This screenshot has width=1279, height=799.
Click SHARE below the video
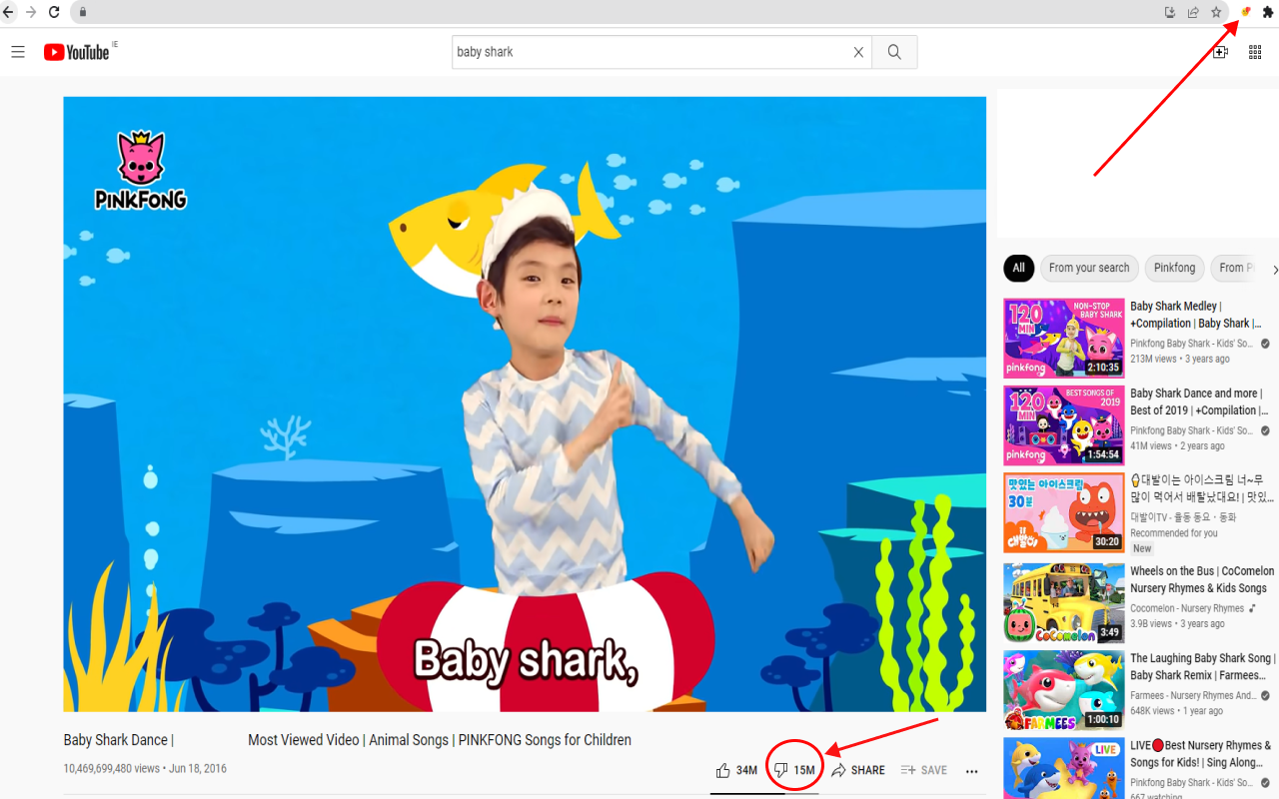click(x=858, y=770)
